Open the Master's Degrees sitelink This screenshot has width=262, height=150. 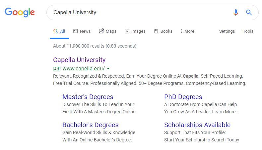(88, 97)
